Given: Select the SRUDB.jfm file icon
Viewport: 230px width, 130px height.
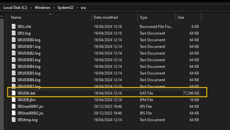Looking at the screenshot, I should pyautogui.click(x=13, y=100).
